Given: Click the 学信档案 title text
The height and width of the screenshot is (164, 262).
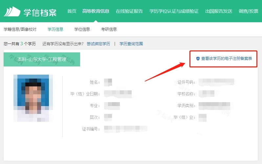Looking at the screenshot, I should click(40, 12).
